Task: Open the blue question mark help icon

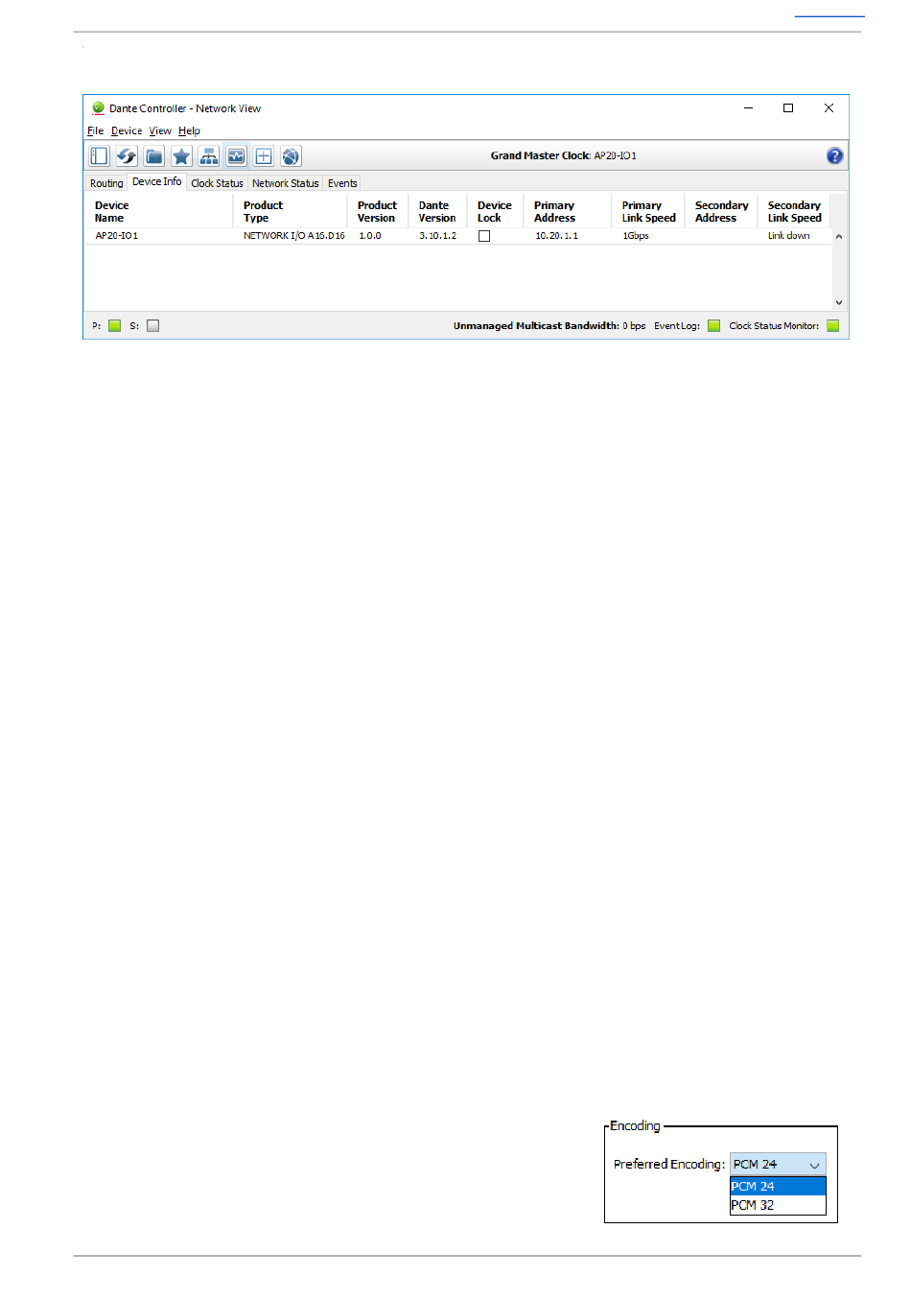Action: [x=835, y=155]
